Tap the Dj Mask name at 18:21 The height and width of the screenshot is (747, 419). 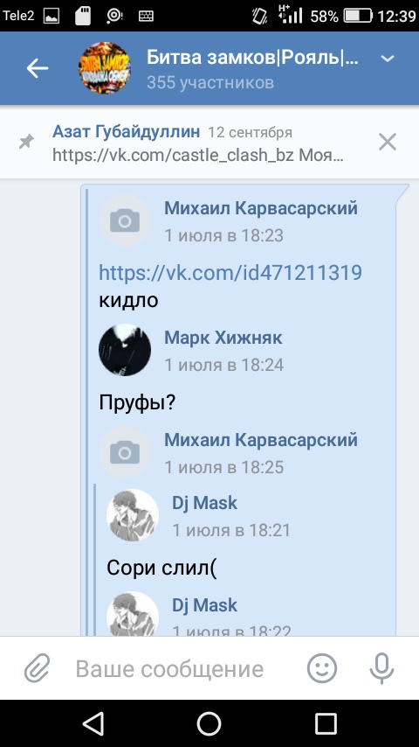coord(204,503)
